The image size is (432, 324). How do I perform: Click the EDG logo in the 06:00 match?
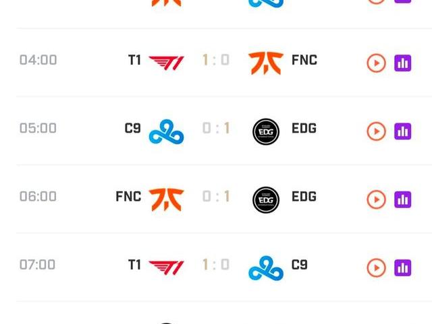pyautogui.click(x=265, y=199)
